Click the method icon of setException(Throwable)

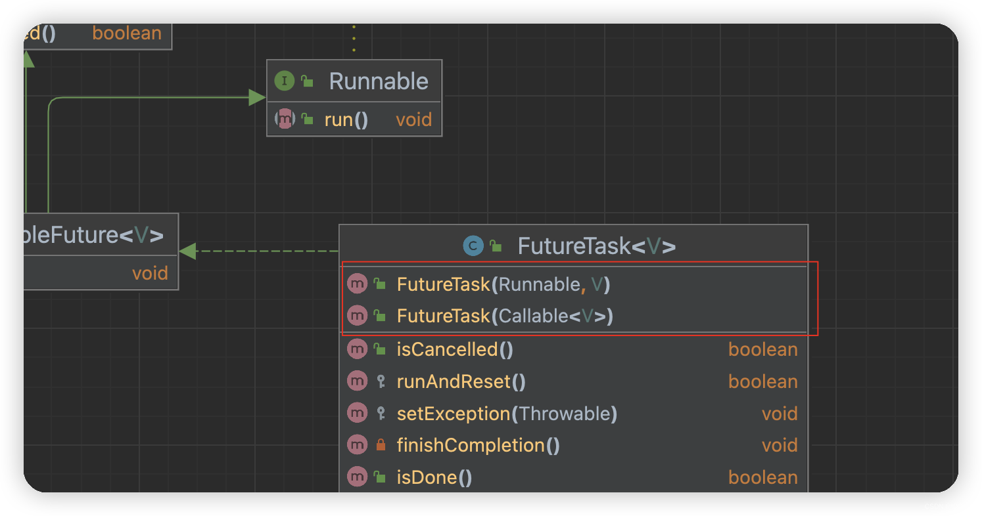click(x=357, y=413)
